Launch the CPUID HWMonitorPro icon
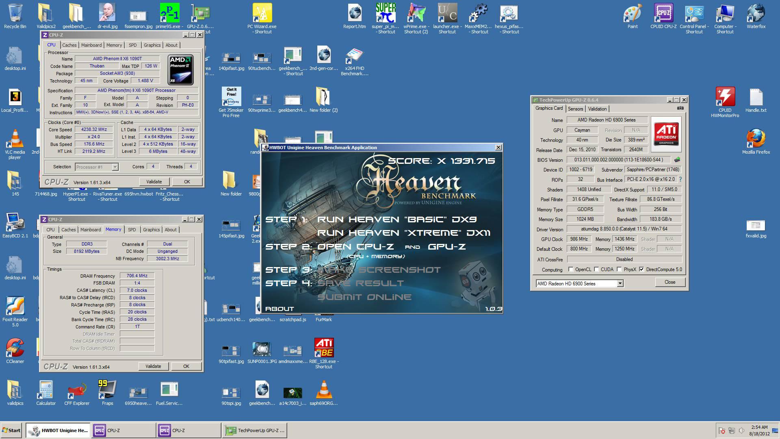780x439 pixels. 725,102
